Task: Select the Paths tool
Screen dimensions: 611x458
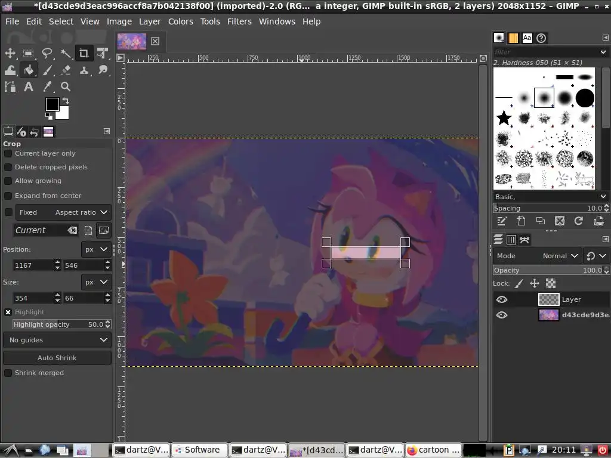Action: coord(10,86)
